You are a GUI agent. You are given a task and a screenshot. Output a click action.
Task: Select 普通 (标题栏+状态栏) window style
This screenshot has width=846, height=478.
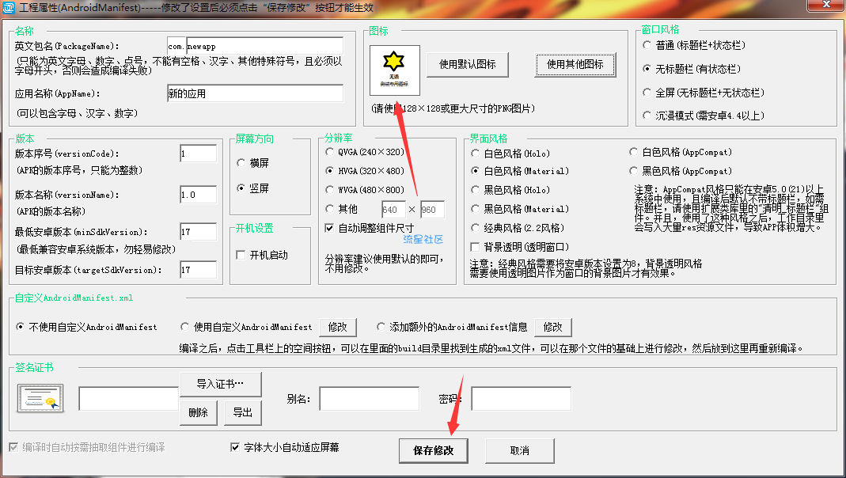click(x=695, y=45)
